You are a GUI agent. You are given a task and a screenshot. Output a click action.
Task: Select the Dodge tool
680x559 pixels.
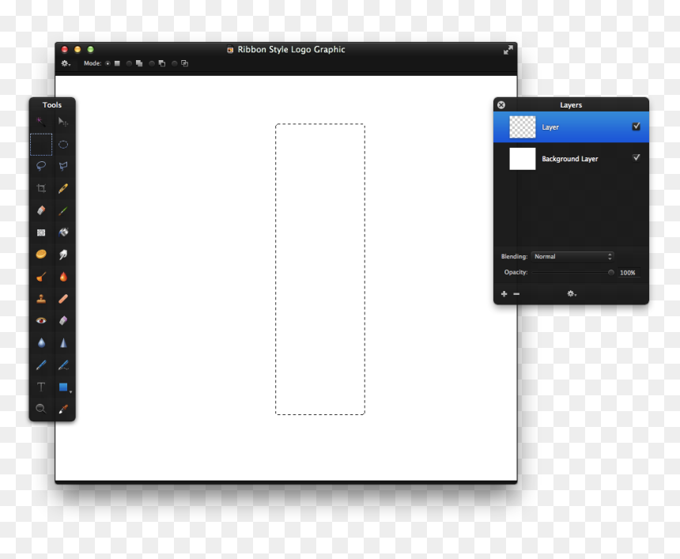41,277
